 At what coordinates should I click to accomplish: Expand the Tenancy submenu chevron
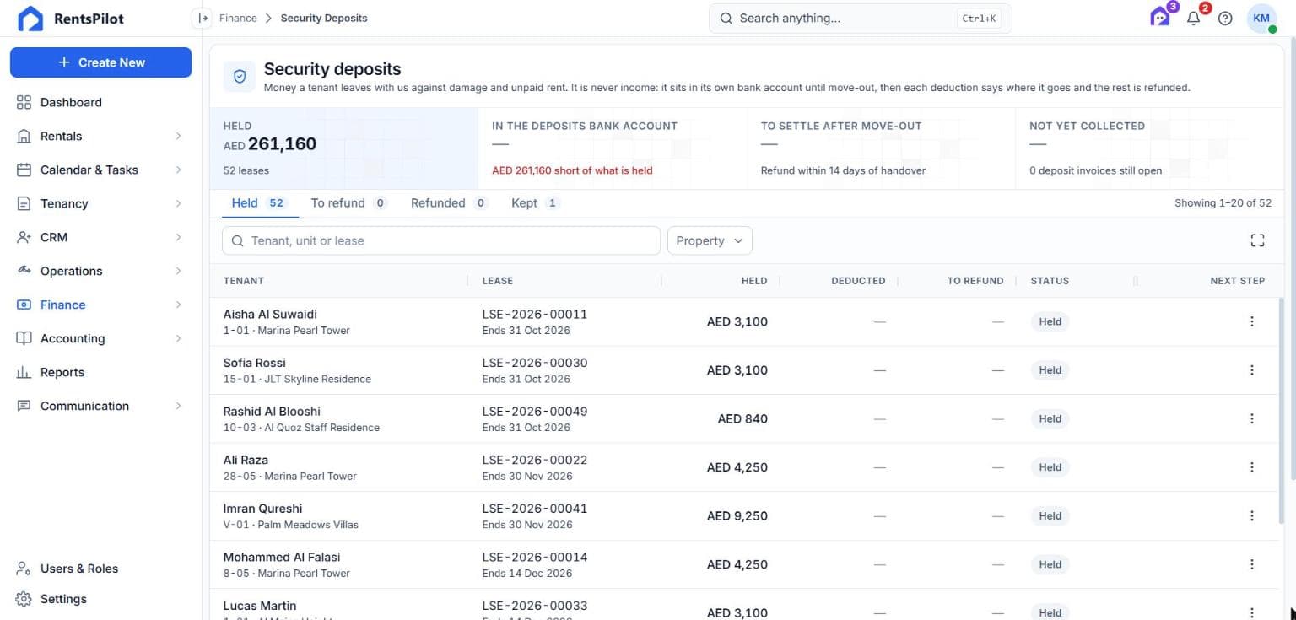[x=178, y=203]
